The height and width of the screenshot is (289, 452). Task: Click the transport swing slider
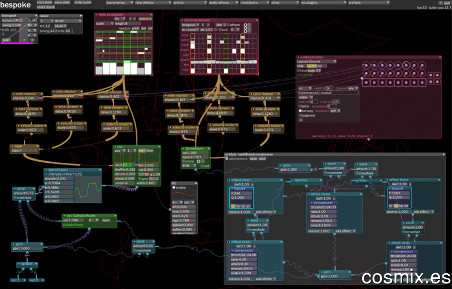coord(15,25)
